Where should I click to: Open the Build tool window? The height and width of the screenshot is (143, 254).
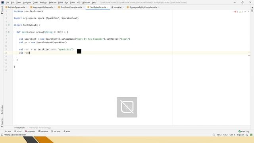[67, 131]
